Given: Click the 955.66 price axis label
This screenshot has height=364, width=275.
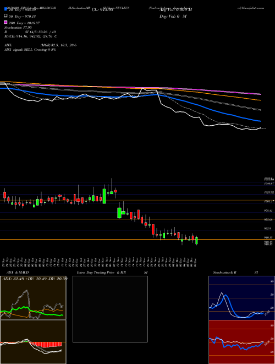Looking at the screenshot, I should 269,220.
